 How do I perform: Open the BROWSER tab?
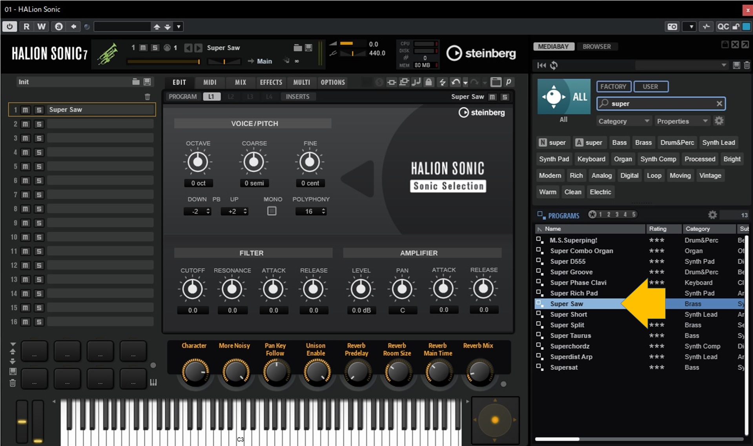point(596,46)
